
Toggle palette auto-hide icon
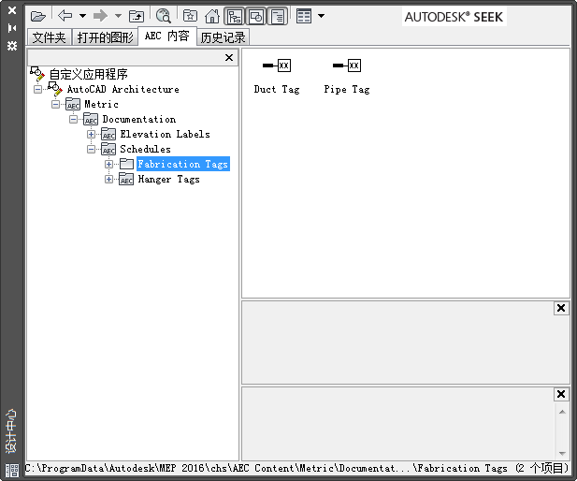pos(12,28)
